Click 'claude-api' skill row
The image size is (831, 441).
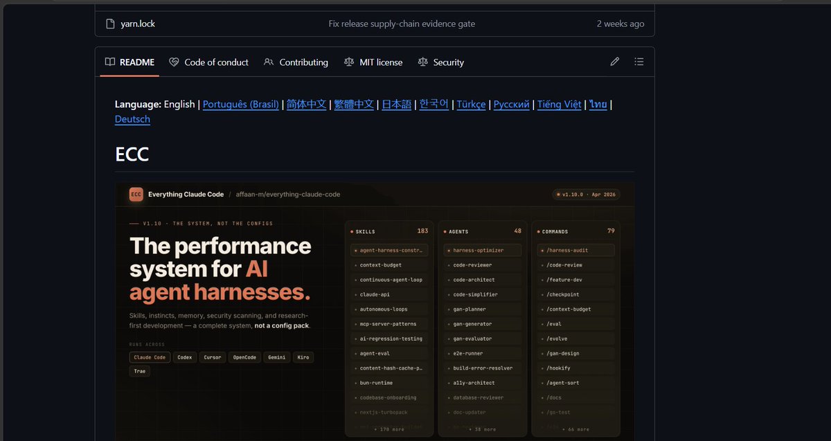coord(389,294)
